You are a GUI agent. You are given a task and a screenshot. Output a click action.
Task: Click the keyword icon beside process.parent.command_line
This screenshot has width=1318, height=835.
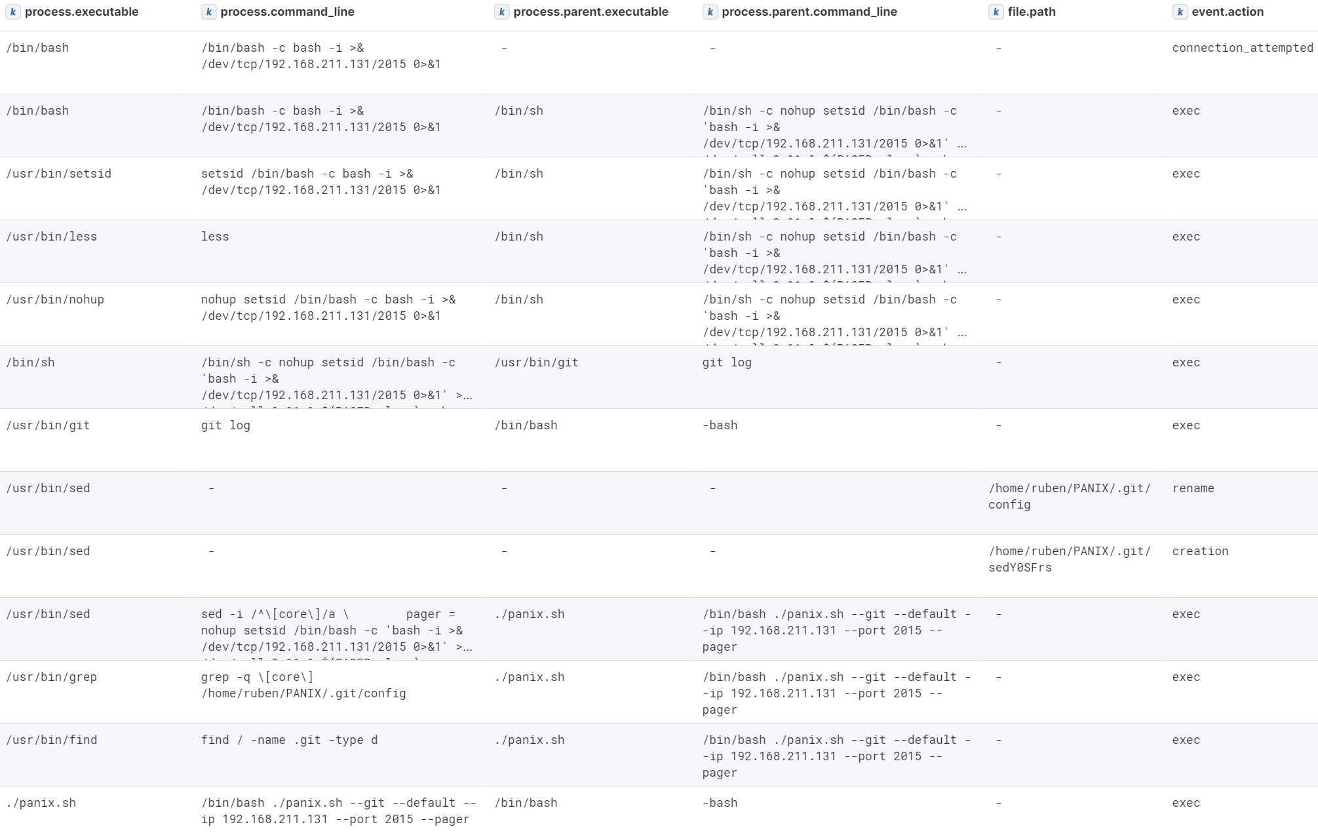710,12
